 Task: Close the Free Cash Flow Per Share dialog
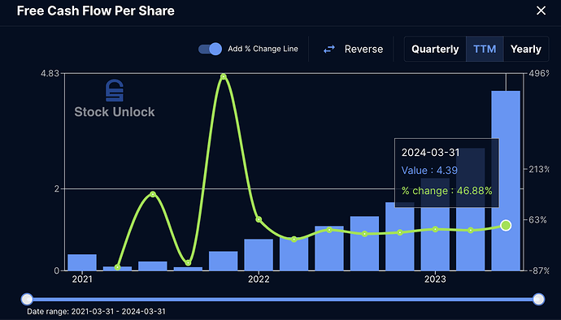click(x=541, y=11)
